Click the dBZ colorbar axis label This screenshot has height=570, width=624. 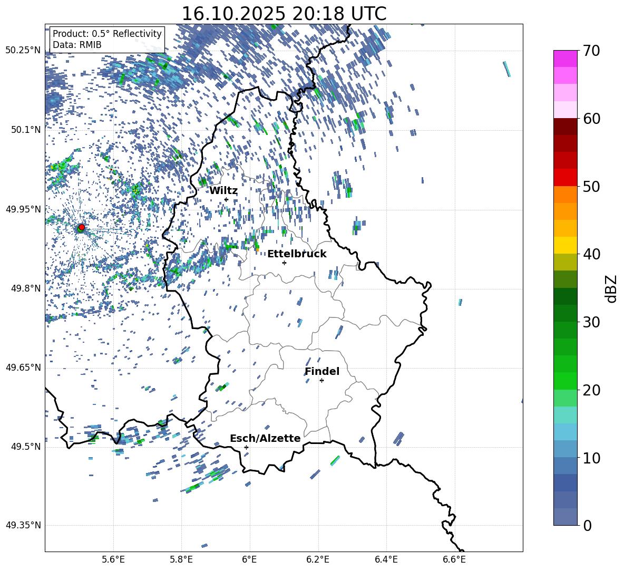611,289
